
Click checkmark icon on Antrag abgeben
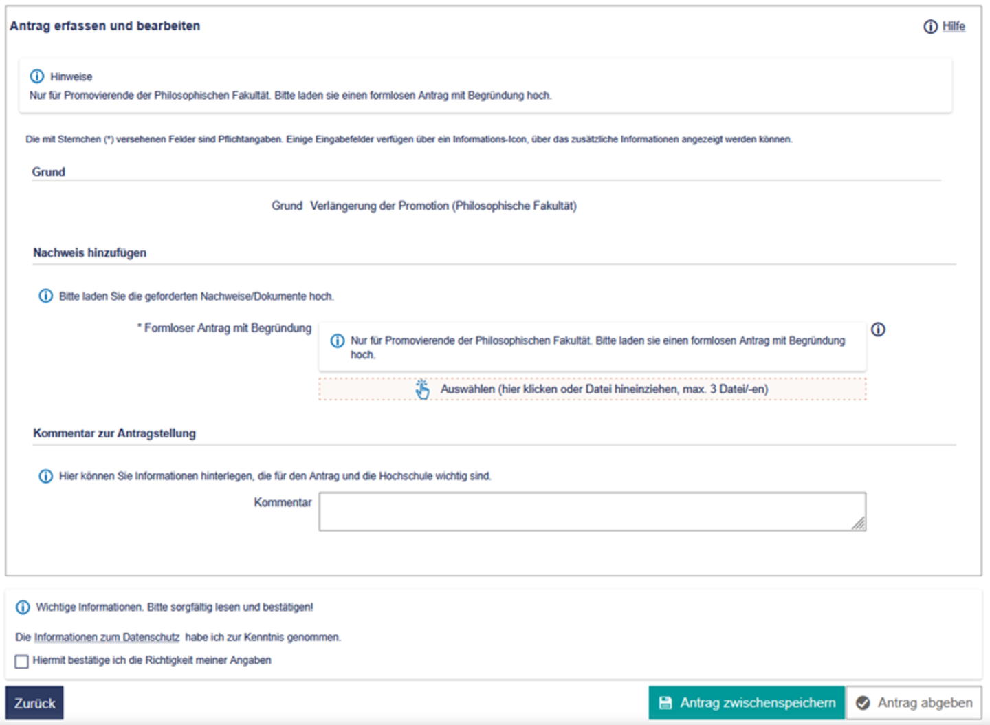pos(863,703)
